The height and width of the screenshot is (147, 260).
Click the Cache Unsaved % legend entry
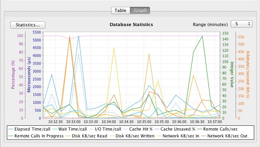pos(175,129)
